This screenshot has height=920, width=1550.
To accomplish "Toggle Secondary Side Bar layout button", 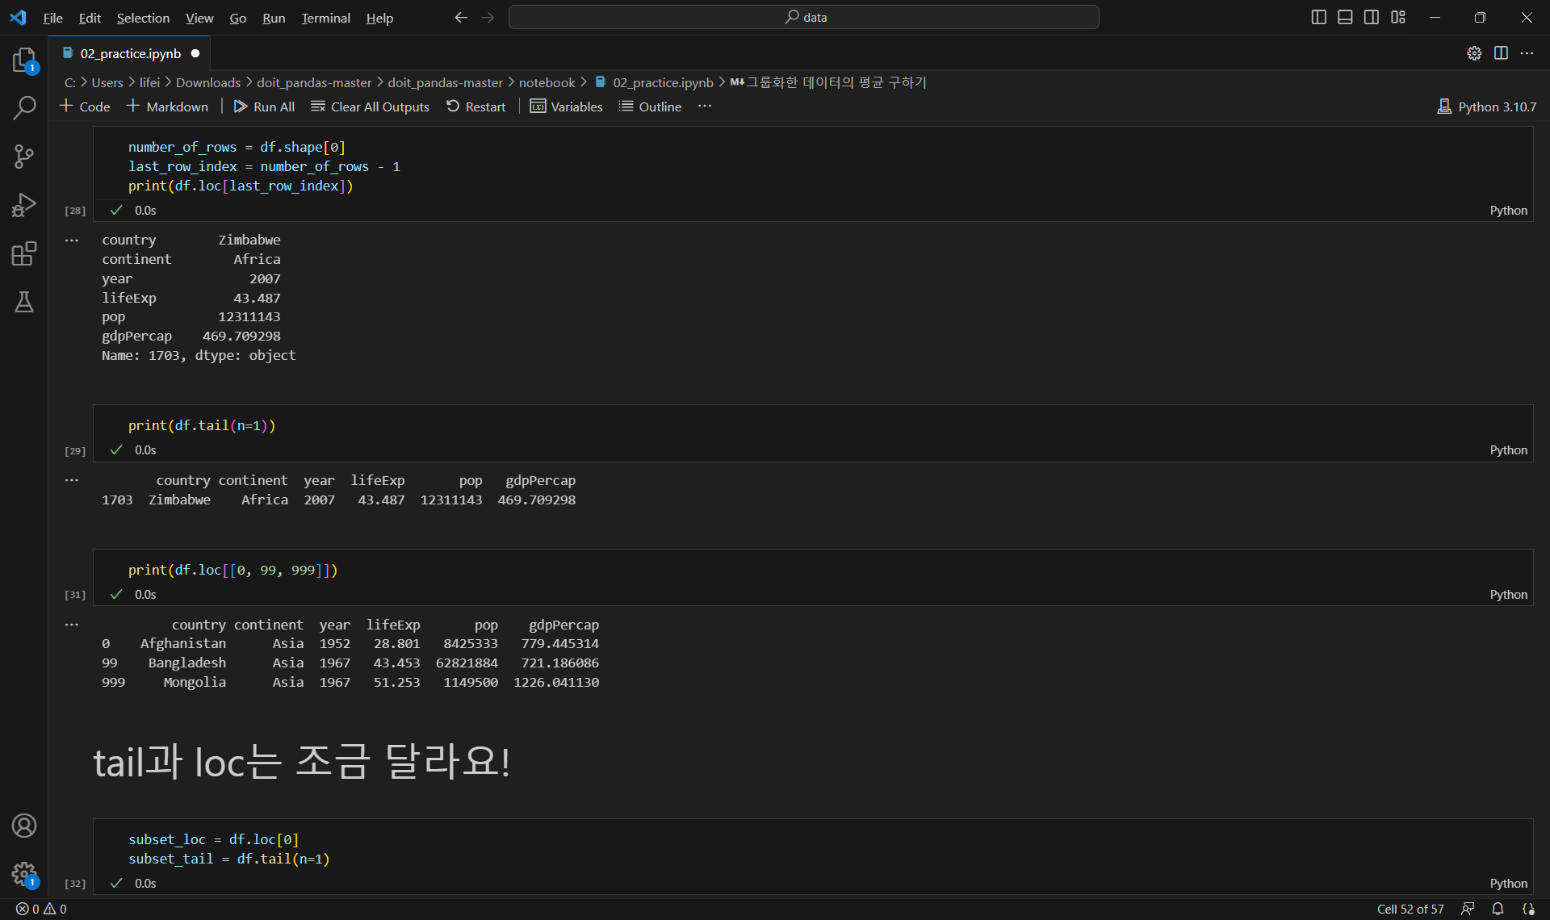I will point(1372,17).
